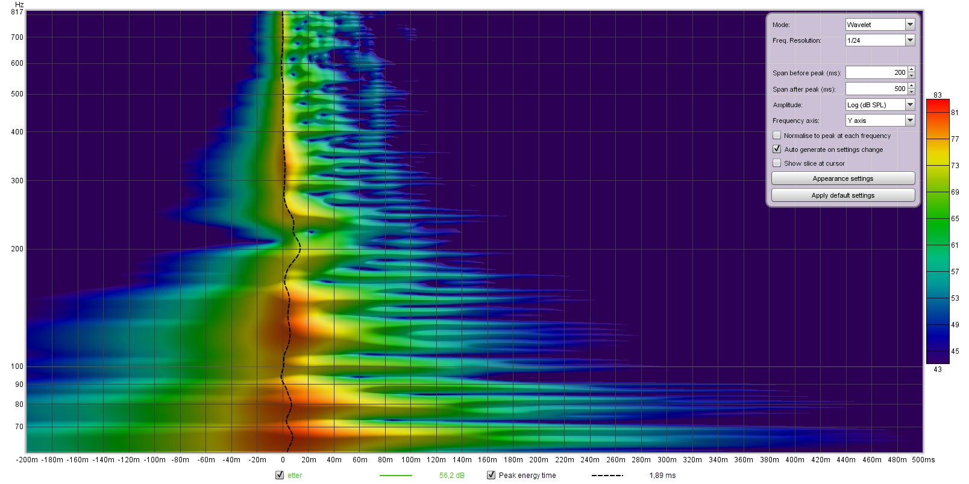969x484 pixels.
Task: Click the 56,2 dB legend value
Action: [452, 476]
